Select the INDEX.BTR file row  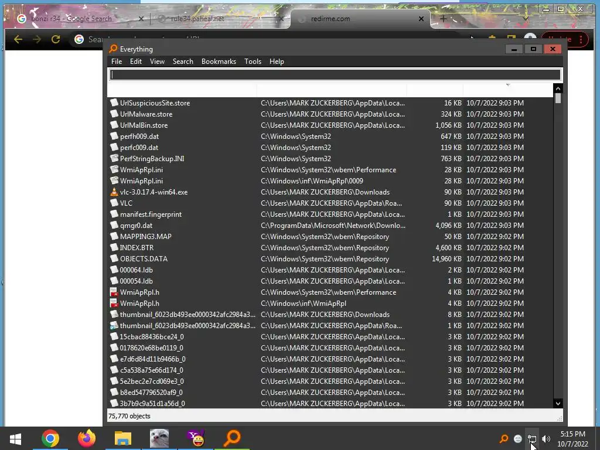click(x=330, y=248)
